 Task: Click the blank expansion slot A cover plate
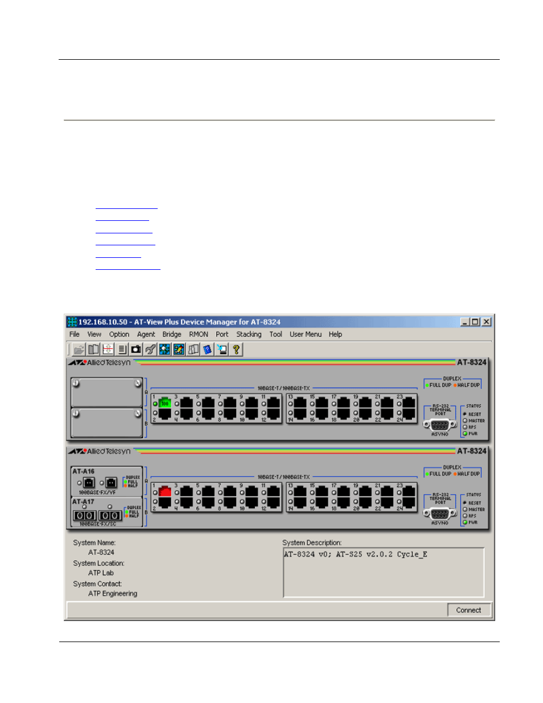coord(106,392)
